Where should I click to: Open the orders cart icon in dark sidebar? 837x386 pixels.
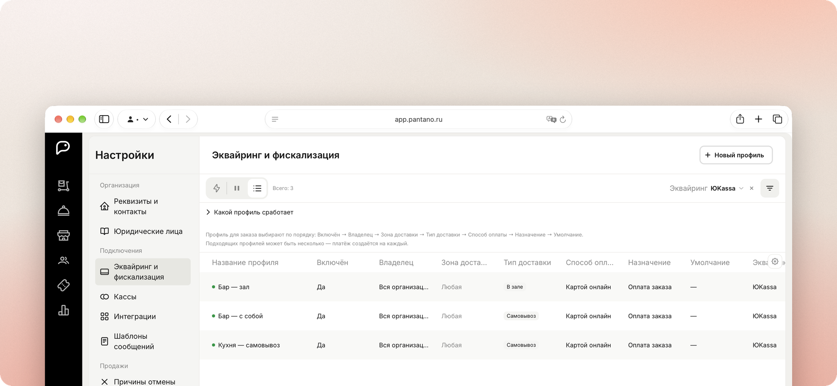click(64, 185)
